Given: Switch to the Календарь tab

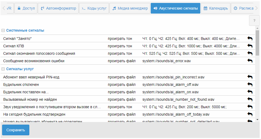Looking at the screenshot, I should click(x=215, y=8).
